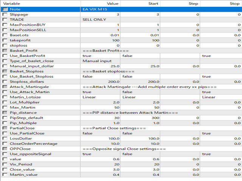Edit Pip_Multiple Value '1.0'
Viewport: 242px width, 181px height.
(x=100, y=123)
